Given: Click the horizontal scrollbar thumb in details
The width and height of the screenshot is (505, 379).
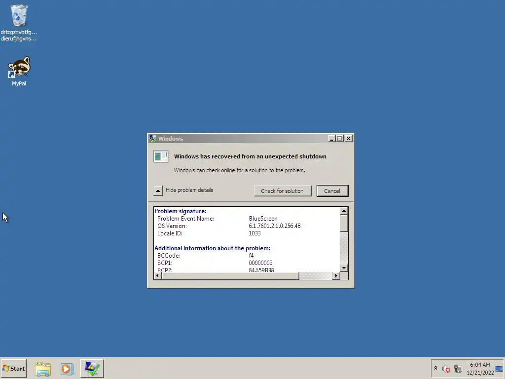Looking at the screenshot, I should click(x=230, y=275).
